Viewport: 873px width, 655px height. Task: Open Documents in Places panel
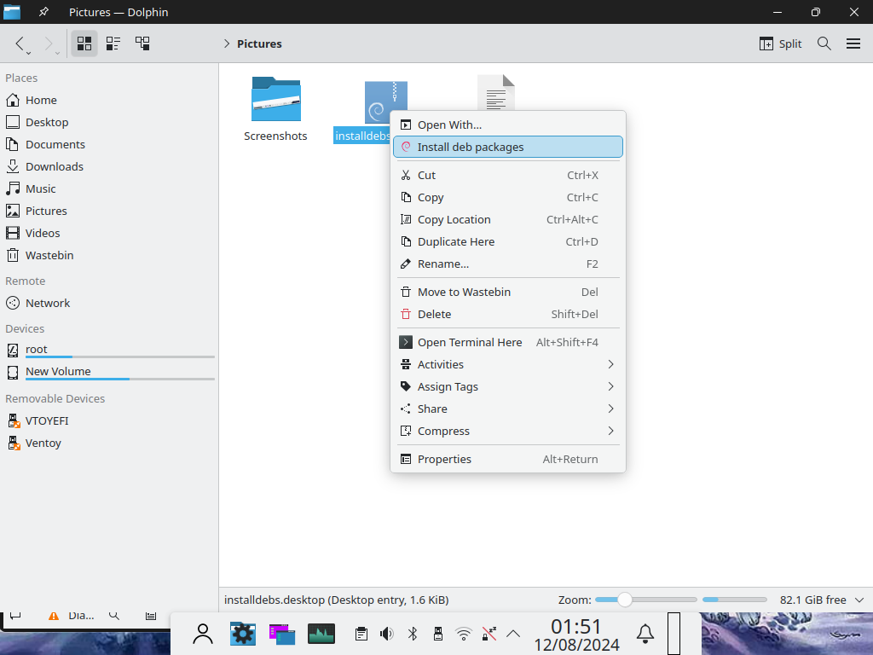coord(109,144)
